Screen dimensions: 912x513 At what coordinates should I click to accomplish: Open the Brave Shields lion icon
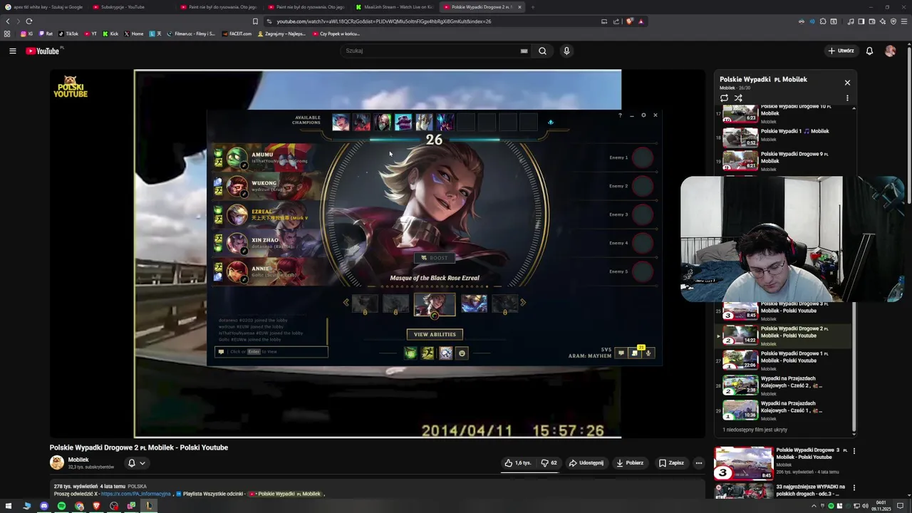[x=630, y=21]
